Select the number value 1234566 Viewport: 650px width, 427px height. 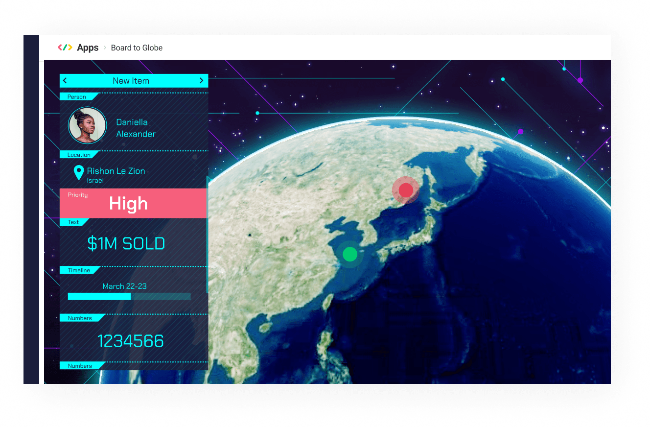[x=130, y=341]
